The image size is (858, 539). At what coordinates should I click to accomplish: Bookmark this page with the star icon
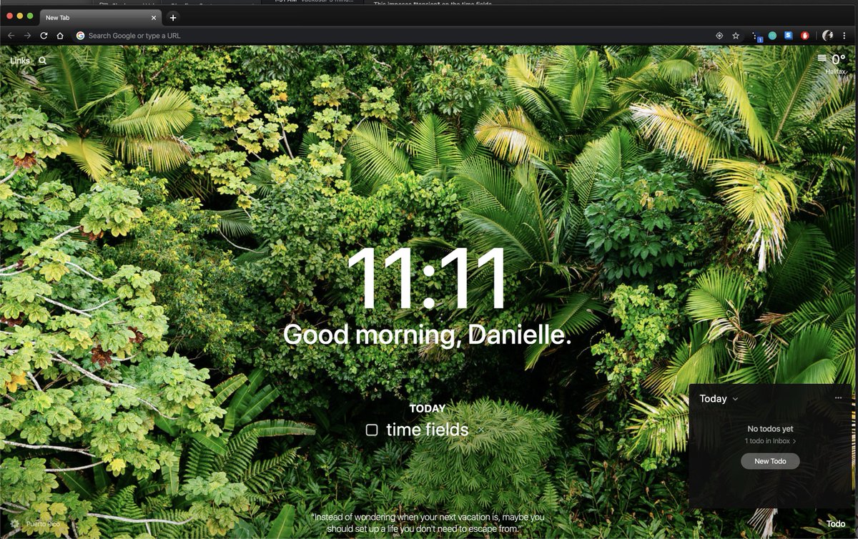[736, 36]
